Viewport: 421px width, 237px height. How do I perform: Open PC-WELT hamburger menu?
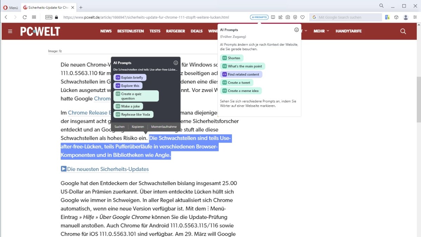point(10,31)
